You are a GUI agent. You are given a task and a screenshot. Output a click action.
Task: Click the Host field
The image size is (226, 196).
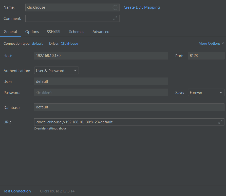(x=101, y=56)
